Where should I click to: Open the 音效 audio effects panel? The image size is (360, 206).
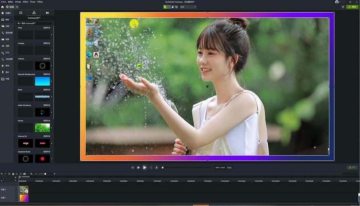tap(5, 66)
